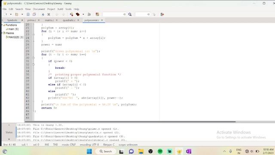275x155 pixels.
Task: Click the Open file toolbar icon
Action: point(17,14)
